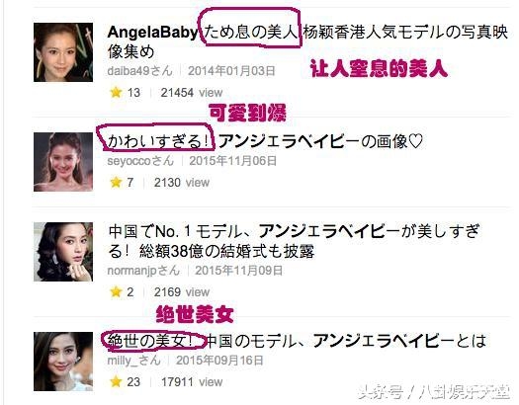Open thumbnail of the milly_ post

63,362
